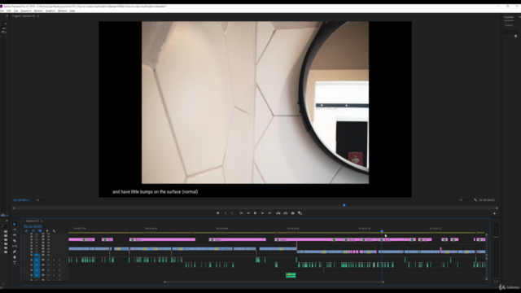Step forward one frame
This screenshot has height=293, width=521.
click(262, 213)
